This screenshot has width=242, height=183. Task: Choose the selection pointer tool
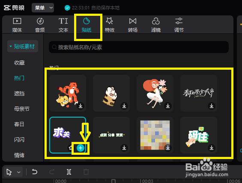click(x=9, y=172)
